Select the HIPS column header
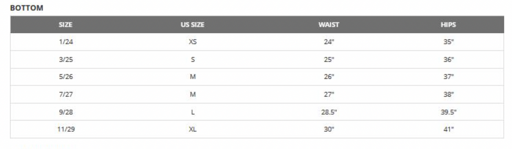512x149 pixels. tap(448, 25)
